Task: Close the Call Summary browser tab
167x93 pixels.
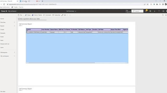Action: [17, 1]
